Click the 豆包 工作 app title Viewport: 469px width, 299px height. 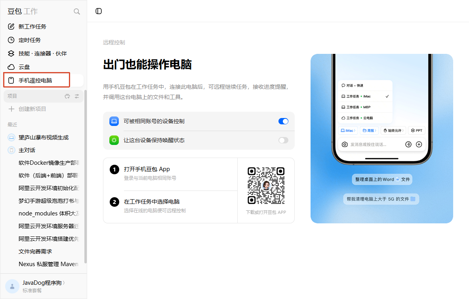click(x=23, y=11)
